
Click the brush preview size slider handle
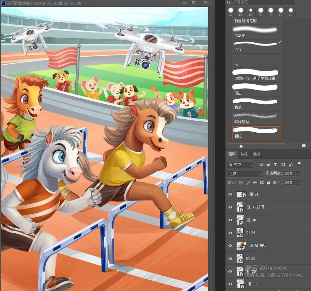(x=241, y=146)
